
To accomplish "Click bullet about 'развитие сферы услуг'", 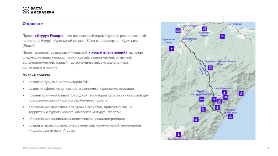I will 81,89.
